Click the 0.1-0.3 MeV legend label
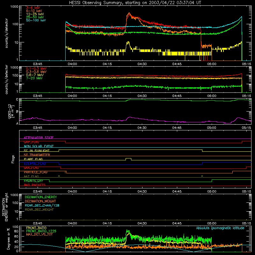255x255 pixels. 36,69
